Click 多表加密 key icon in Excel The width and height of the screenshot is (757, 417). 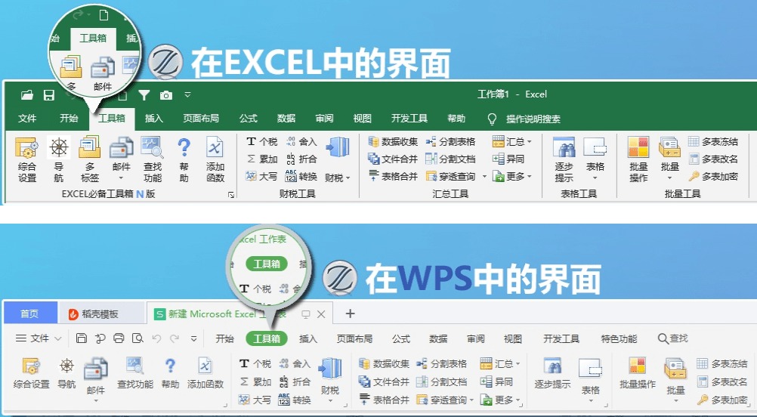click(694, 176)
